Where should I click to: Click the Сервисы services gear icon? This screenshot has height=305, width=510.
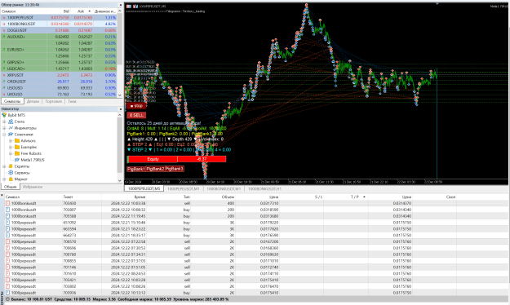click(11, 173)
